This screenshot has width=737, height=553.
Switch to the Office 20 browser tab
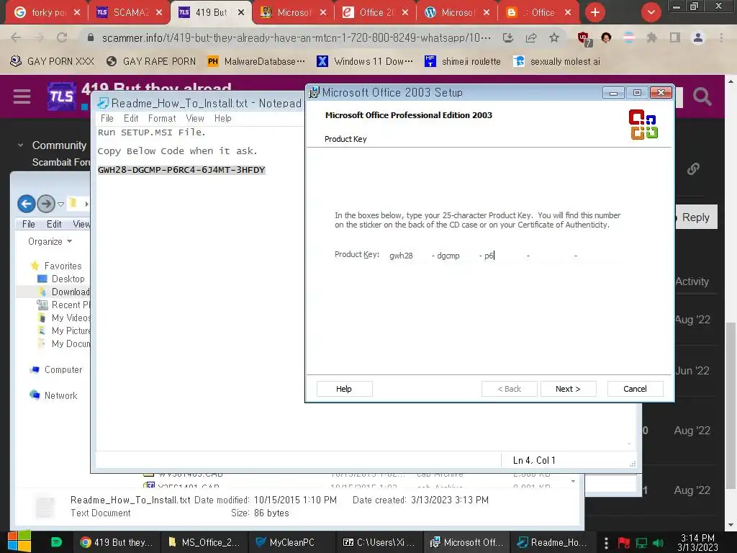point(375,13)
